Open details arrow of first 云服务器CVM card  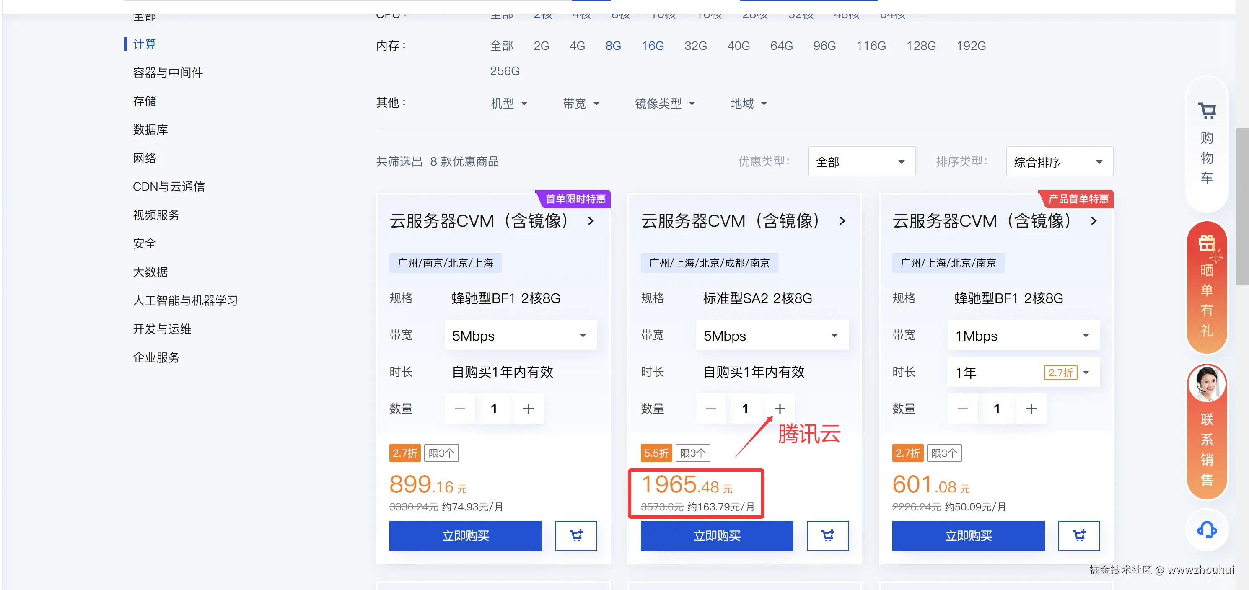[591, 221]
